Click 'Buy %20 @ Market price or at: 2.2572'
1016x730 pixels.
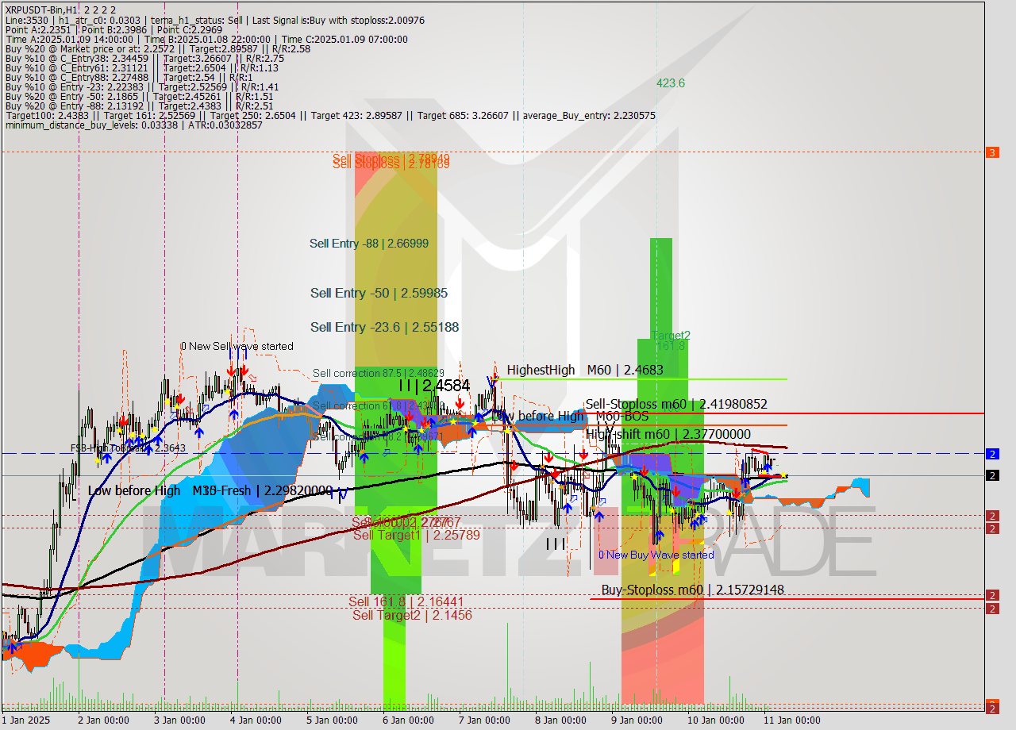click(157, 48)
